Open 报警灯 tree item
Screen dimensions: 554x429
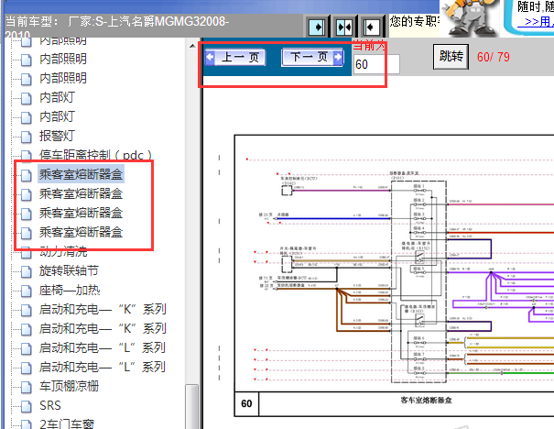coord(57,136)
